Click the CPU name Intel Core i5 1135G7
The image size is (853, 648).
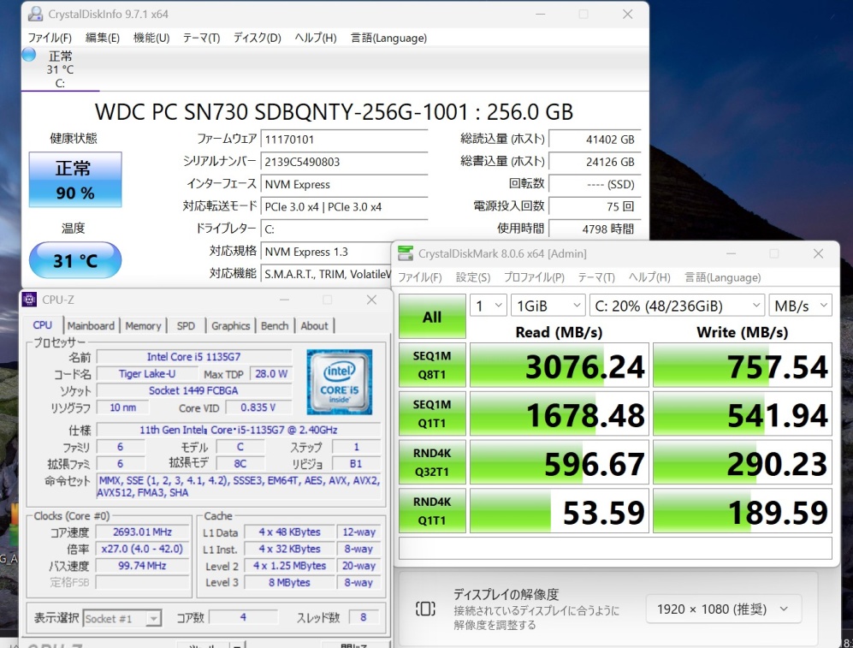[194, 357]
